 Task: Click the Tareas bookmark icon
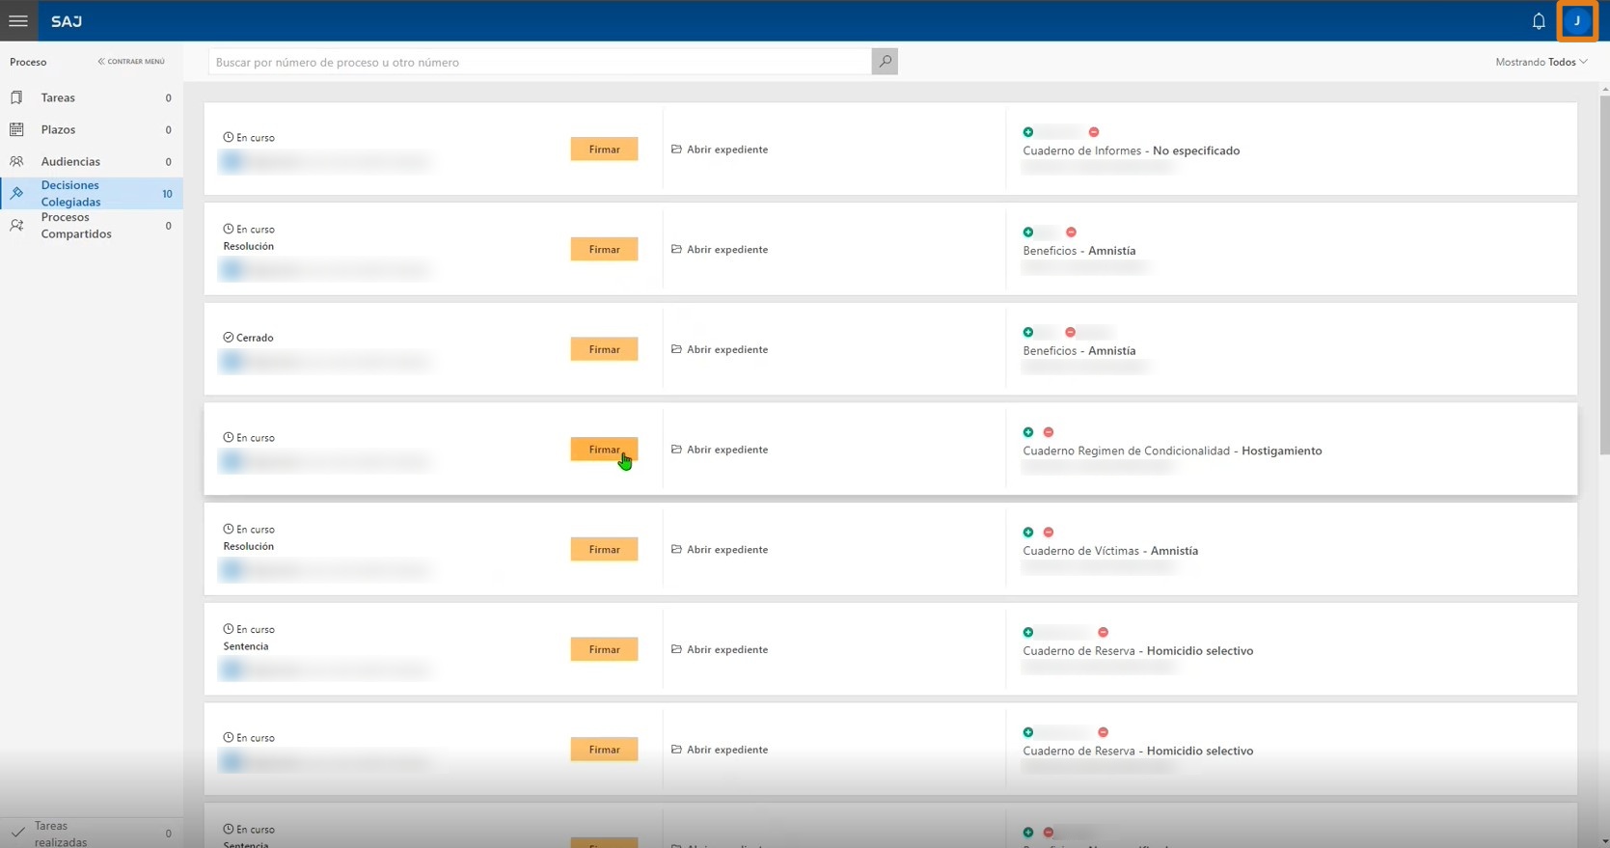point(16,97)
